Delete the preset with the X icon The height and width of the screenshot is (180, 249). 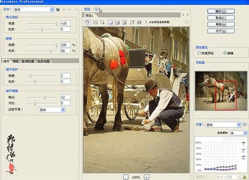(64, 10)
